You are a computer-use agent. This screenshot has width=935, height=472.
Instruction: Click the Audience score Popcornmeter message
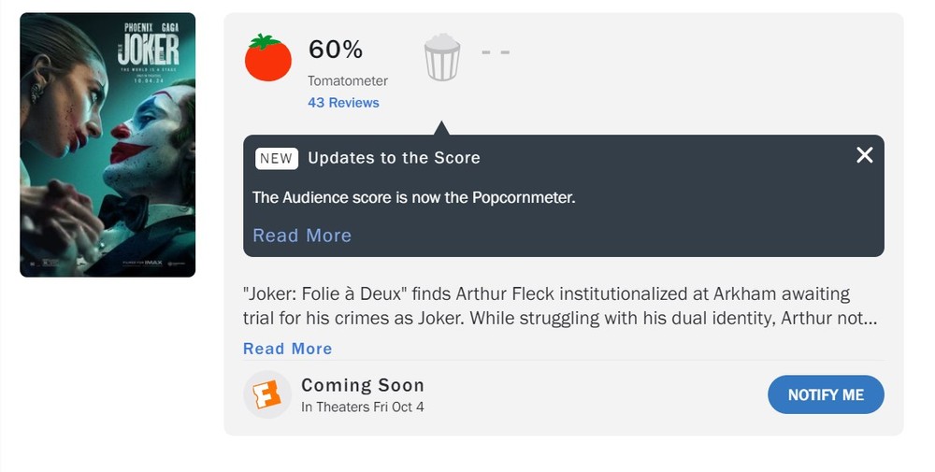click(x=413, y=197)
